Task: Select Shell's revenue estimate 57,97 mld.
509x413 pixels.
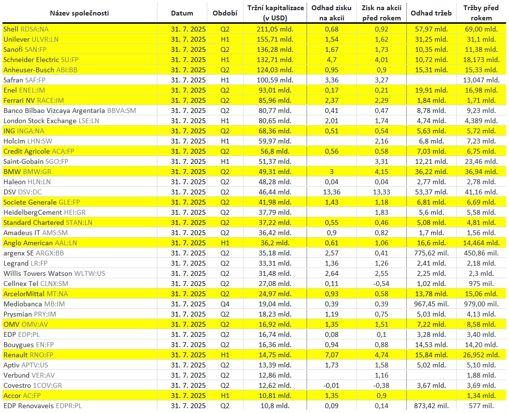Action: pyautogui.click(x=431, y=29)
